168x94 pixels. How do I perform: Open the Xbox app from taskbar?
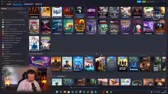point(107,92)
